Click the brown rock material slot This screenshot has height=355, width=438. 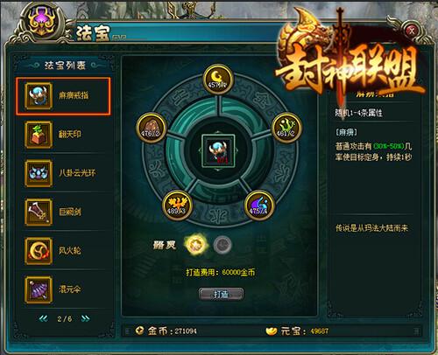pos(151,128)
